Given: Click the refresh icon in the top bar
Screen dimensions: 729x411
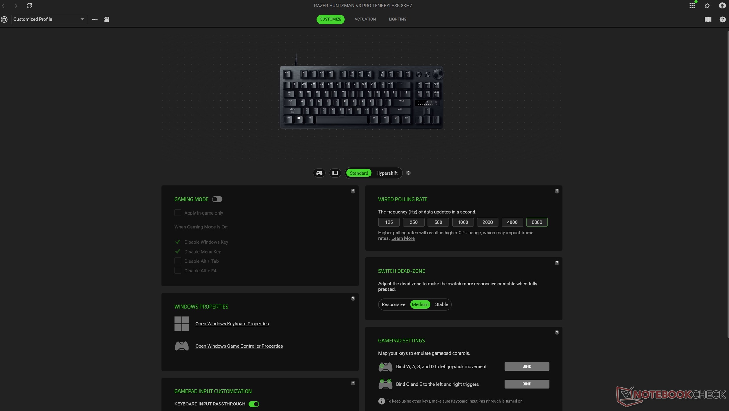Looking at the screenshot, I should [x=29, y=6].
